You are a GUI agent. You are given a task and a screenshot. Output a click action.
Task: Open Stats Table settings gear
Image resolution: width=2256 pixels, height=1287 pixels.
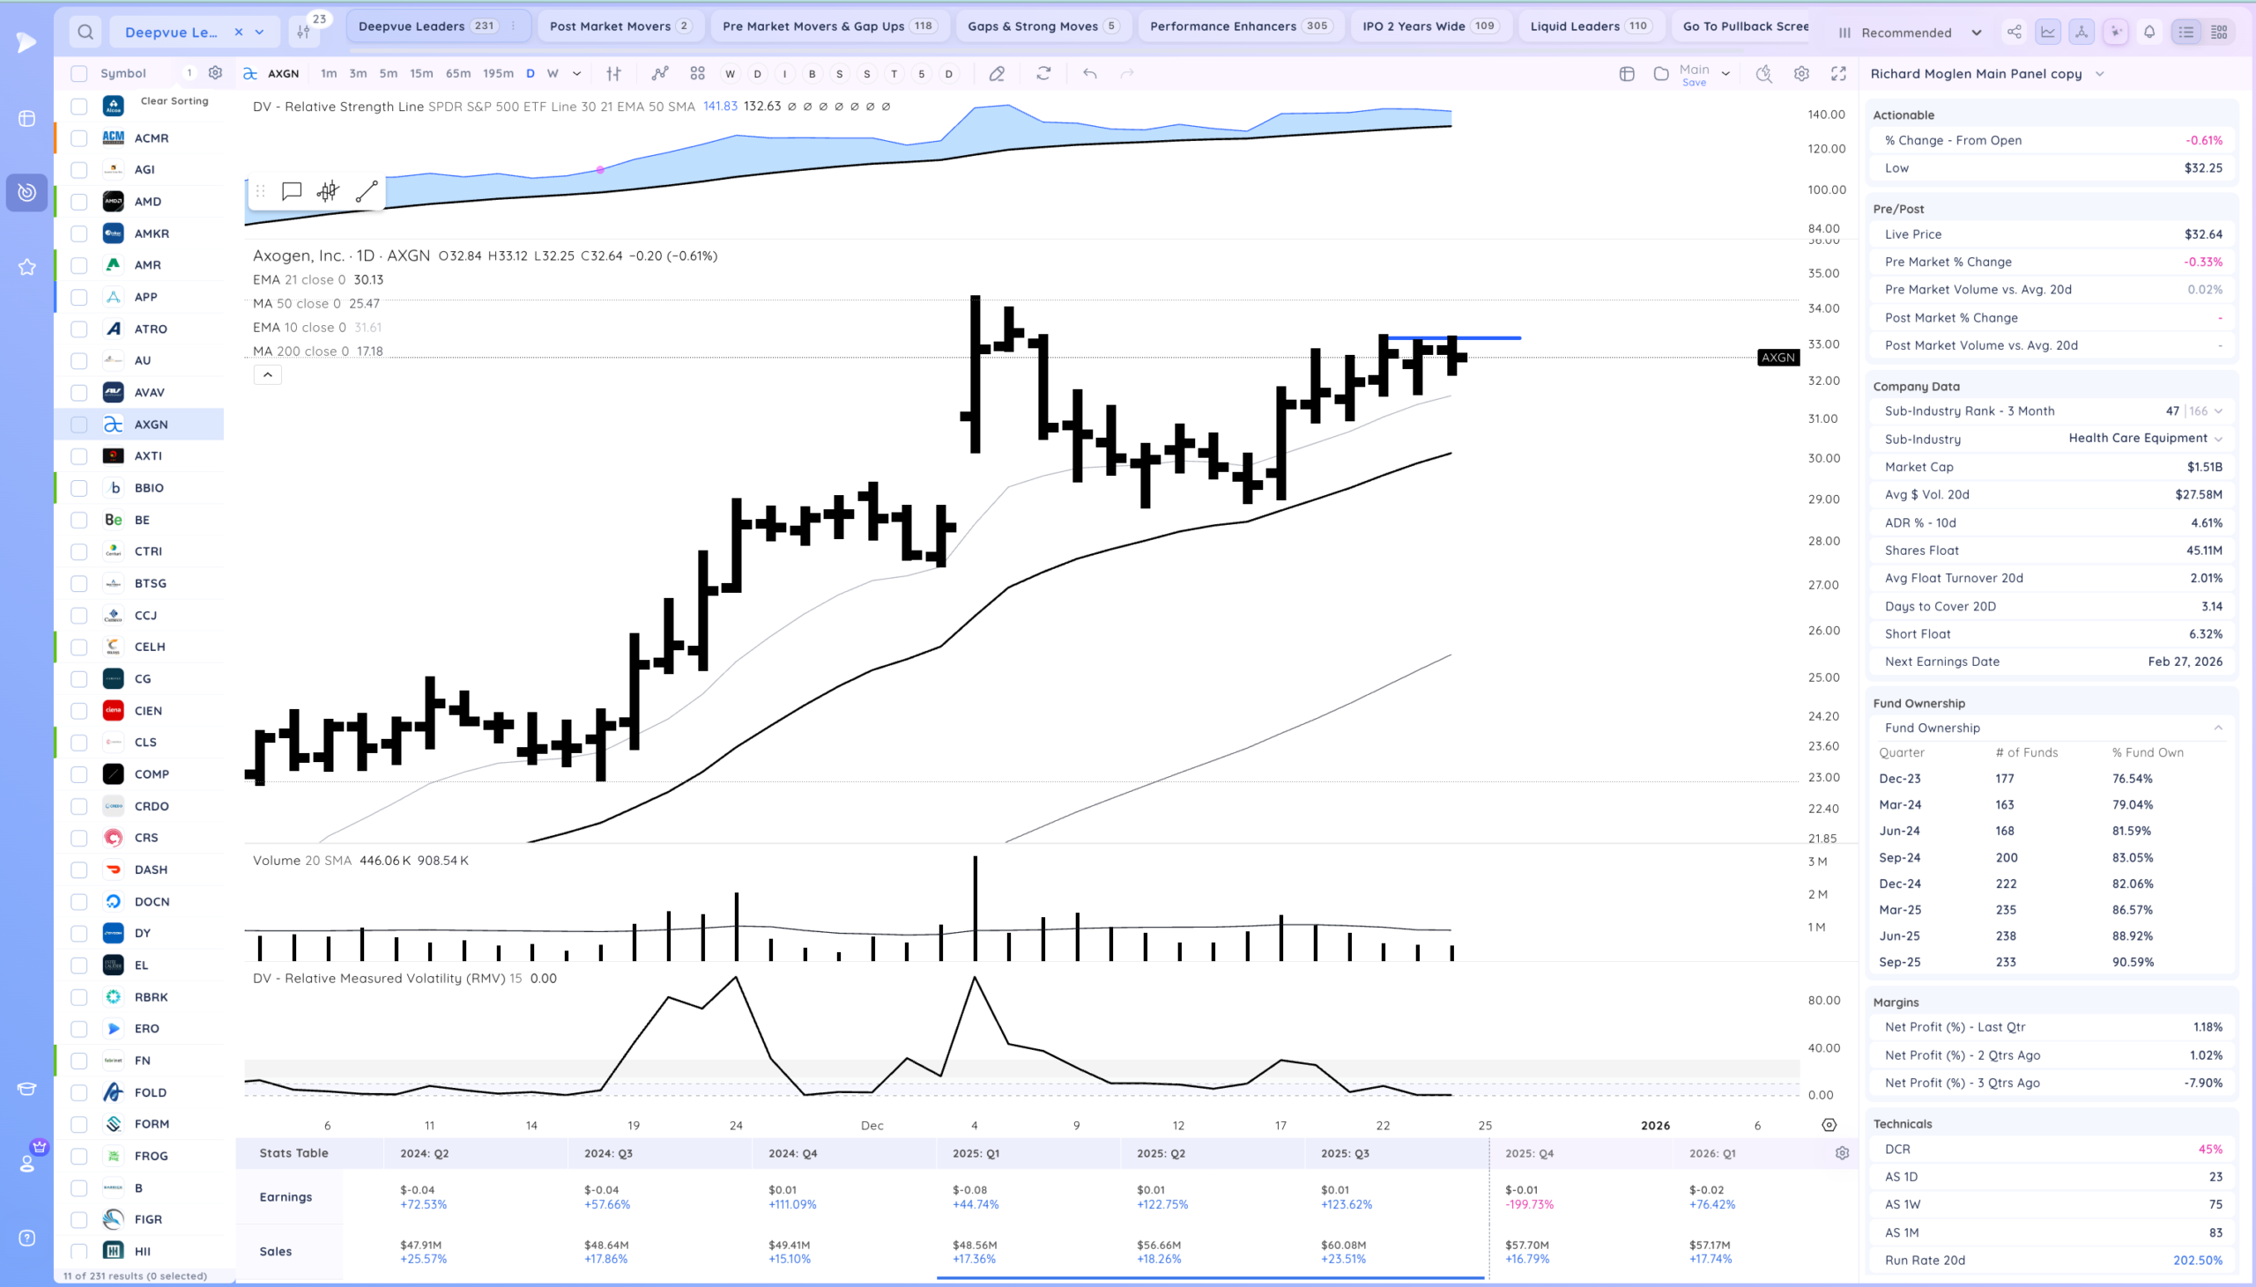coord(1842,1152)
